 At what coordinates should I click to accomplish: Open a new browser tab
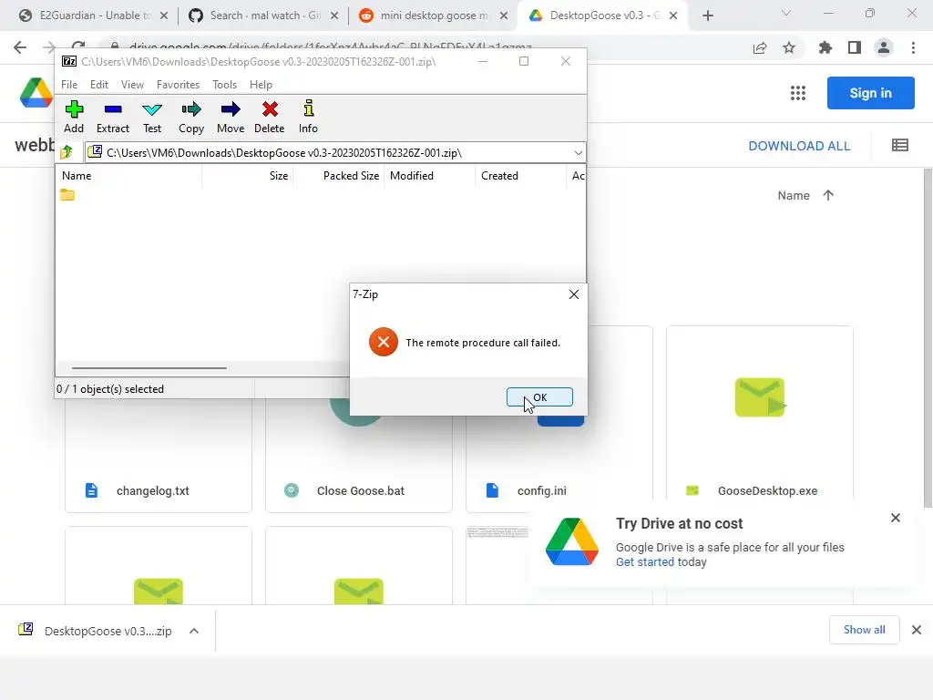[x=707, y=15]
